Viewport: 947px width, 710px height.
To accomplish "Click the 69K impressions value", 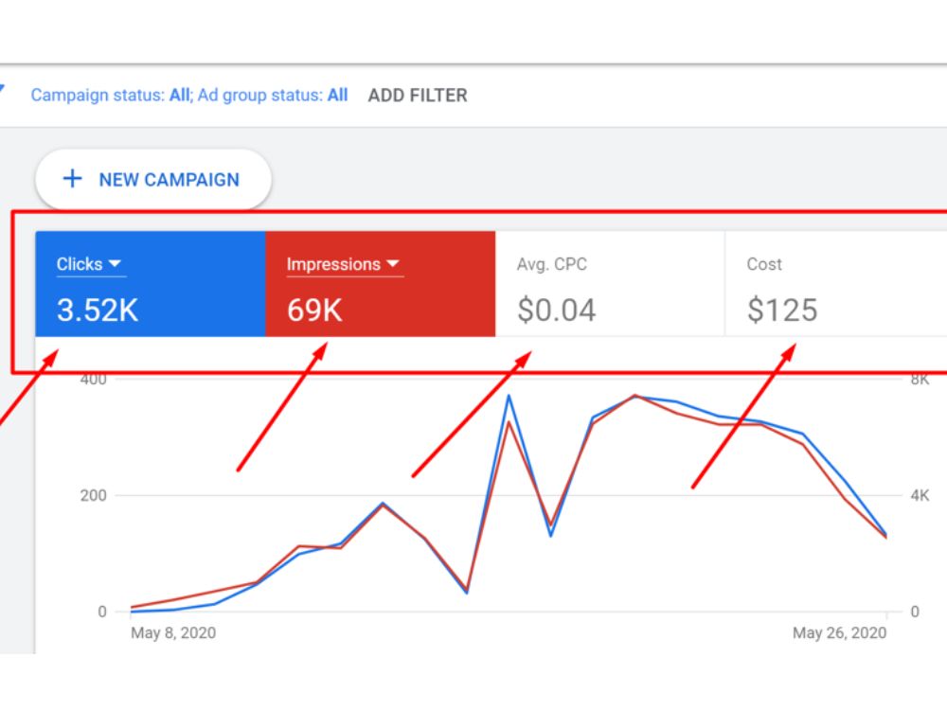I will tap(314, 311).
